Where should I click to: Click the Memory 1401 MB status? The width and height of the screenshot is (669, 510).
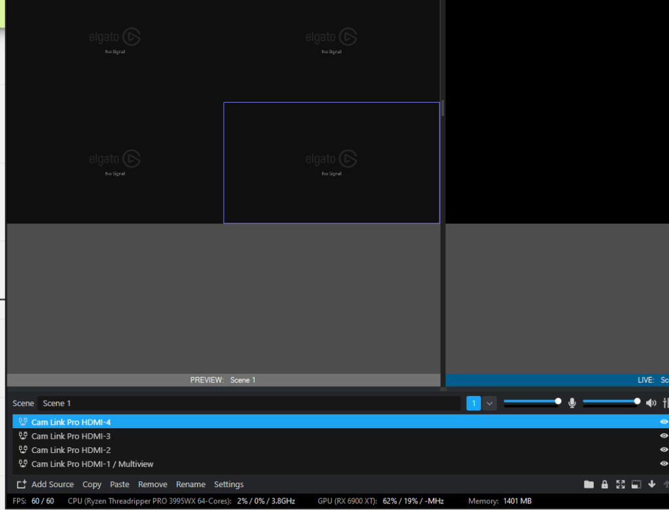500,501
